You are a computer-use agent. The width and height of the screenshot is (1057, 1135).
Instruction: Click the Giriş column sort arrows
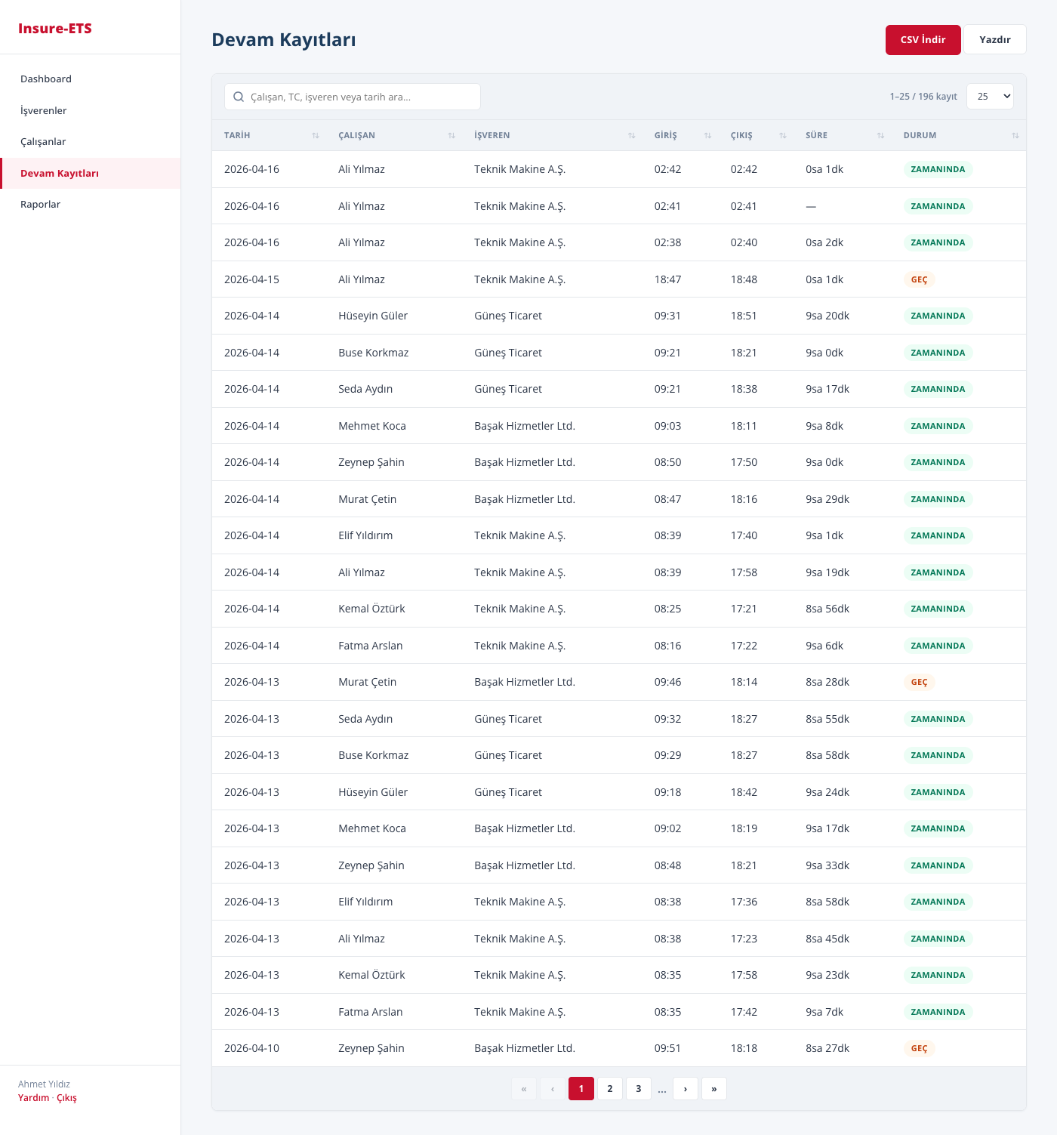click(707, 136)
